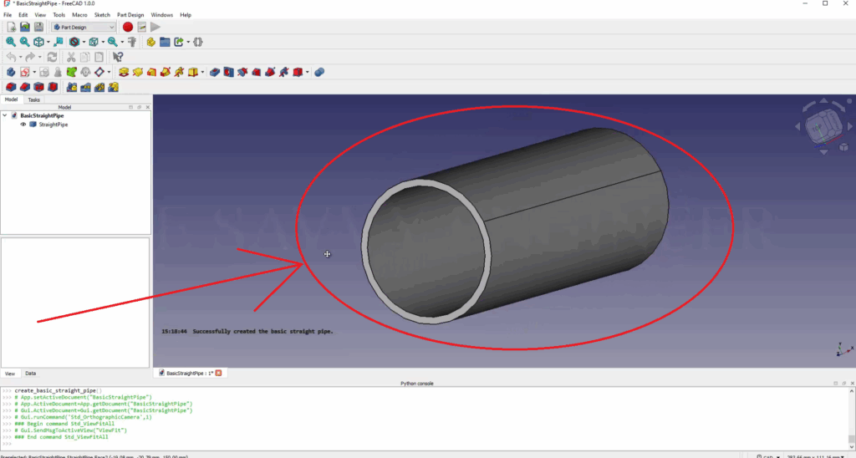Click the Create Body icon
The width and height of the screenshot is (856, 458).
point(11,72)
